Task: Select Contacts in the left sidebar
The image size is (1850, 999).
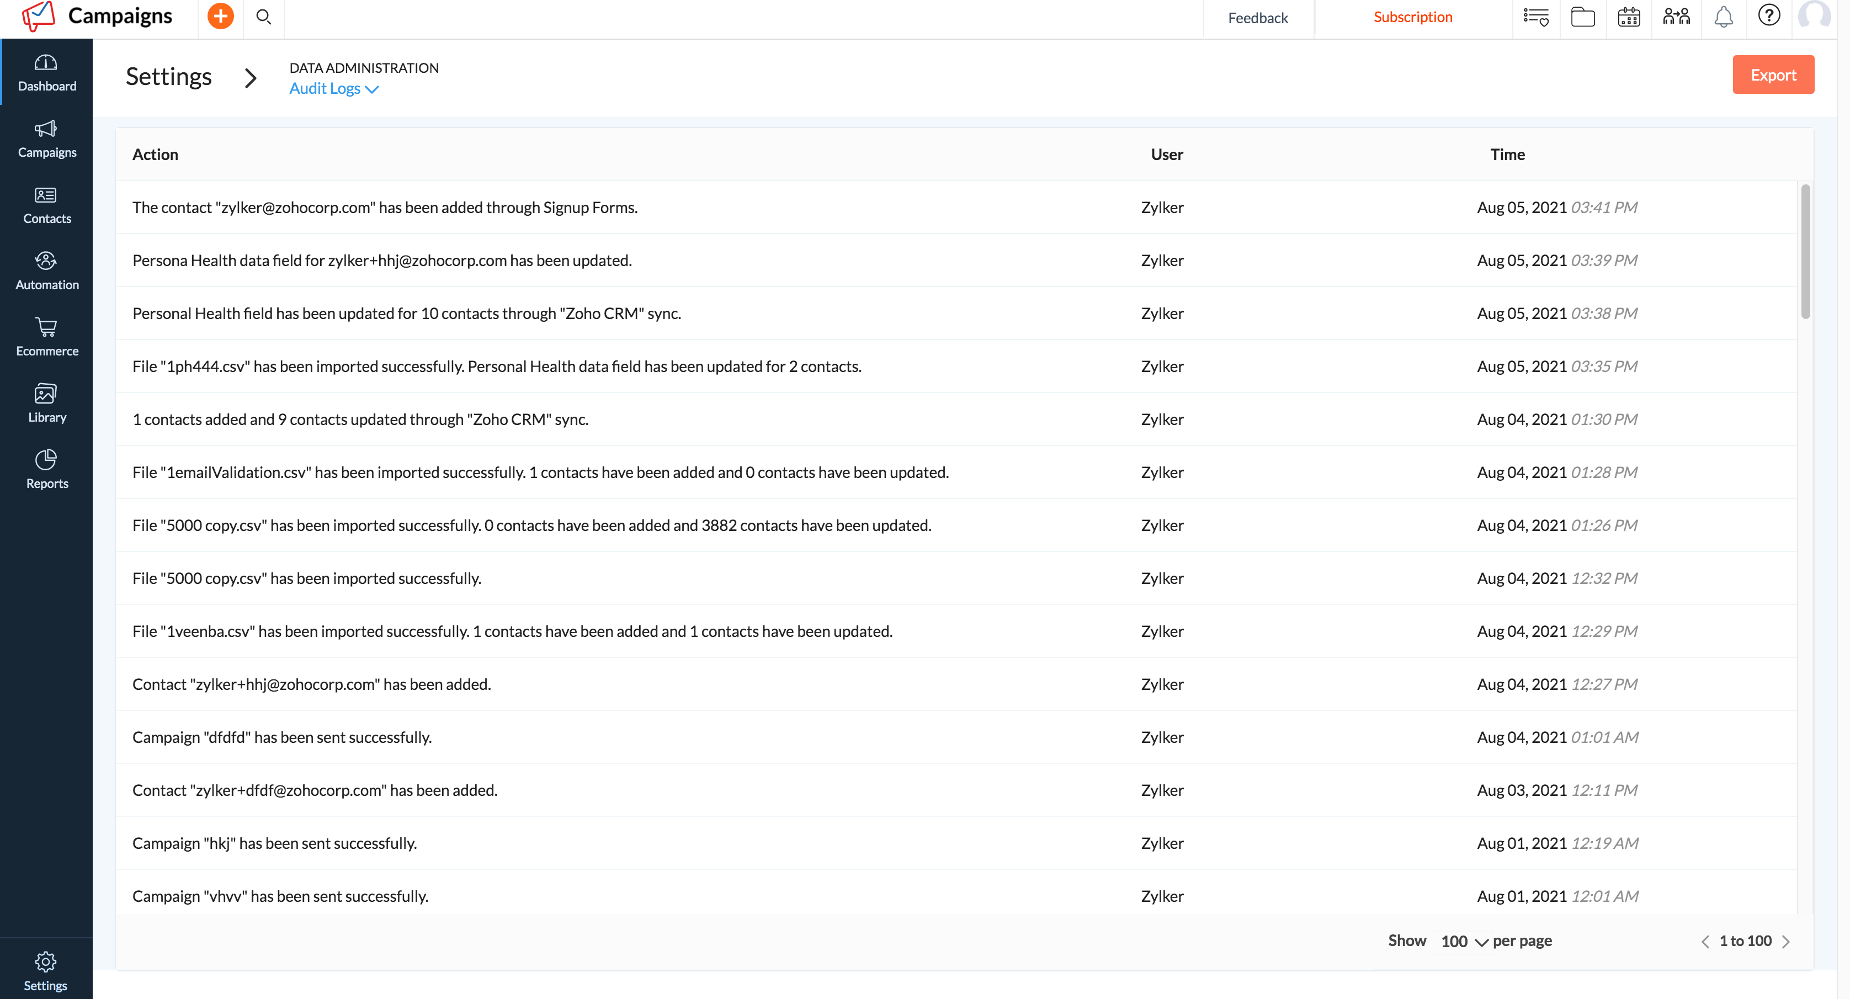Action: 46,206
